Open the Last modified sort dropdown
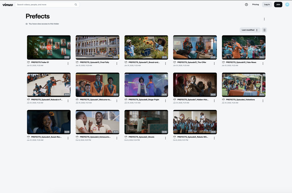The image size is (292, 193). coord(250,30)
